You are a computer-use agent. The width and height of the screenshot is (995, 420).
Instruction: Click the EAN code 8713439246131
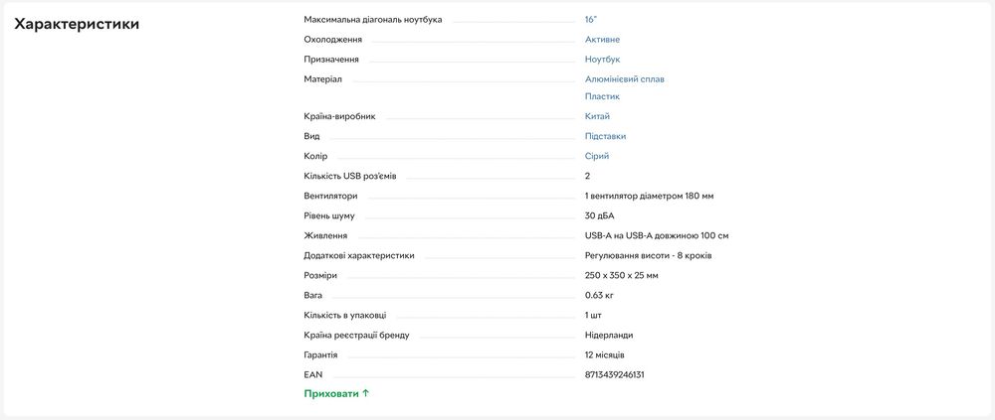point(614,375)
